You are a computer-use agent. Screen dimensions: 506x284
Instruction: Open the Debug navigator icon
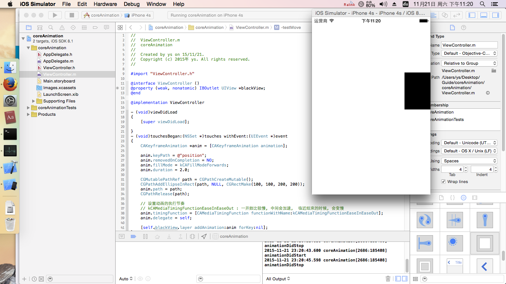[x=84, y=28]
